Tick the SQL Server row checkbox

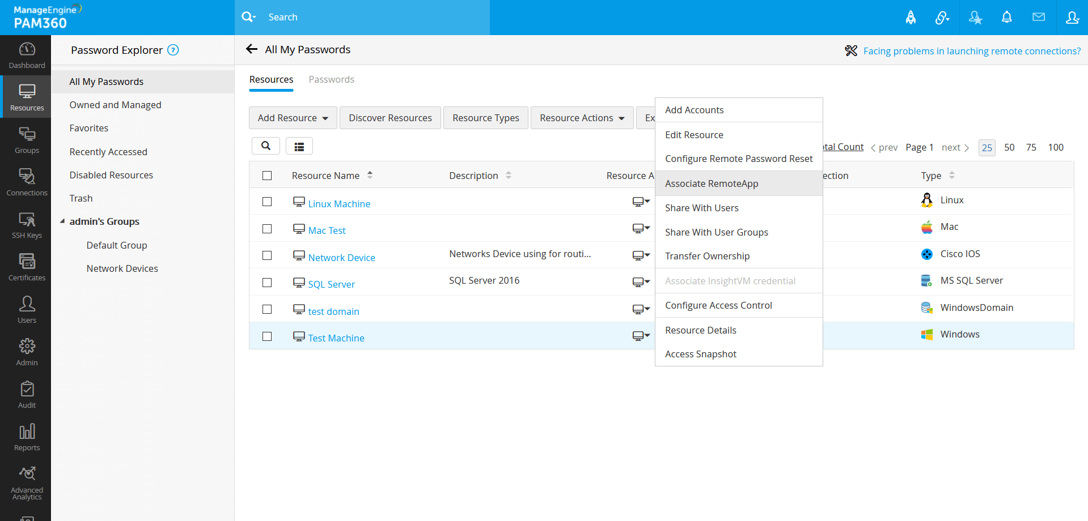click(x=267, y=283)
